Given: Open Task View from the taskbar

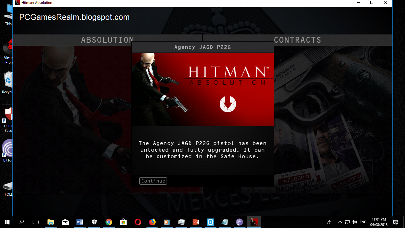Looking at the screenshot, I should tap(36, 222).
